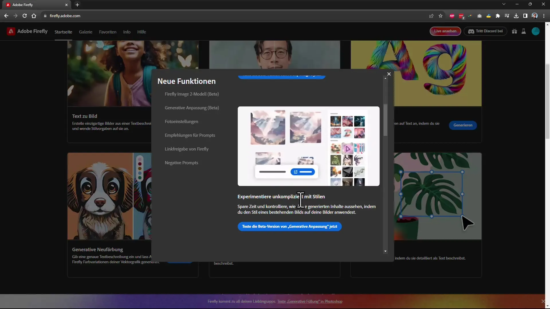The height and width of the screenshot is (309, 550).
Task: Select Fotoeinstellungen in the feature list
Action: 181,122
